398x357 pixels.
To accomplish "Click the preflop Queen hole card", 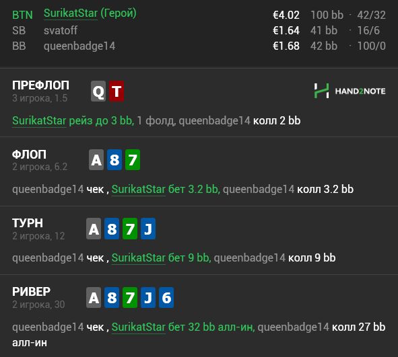I will (x=98, y=91).
